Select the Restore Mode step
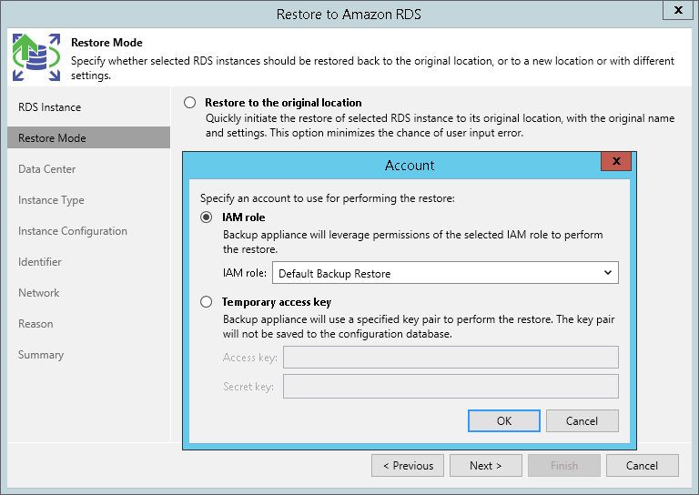This screenshot has width=699, height=495. [88, 137]
